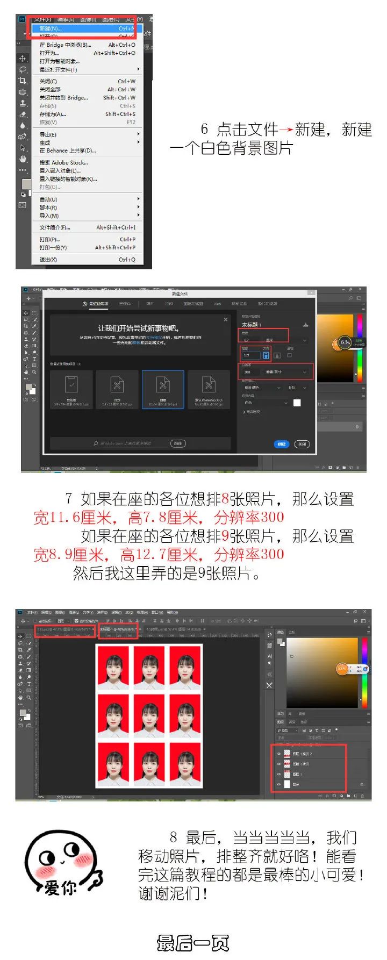Expand the 高级选项 advanced options section

click(250, 412)
